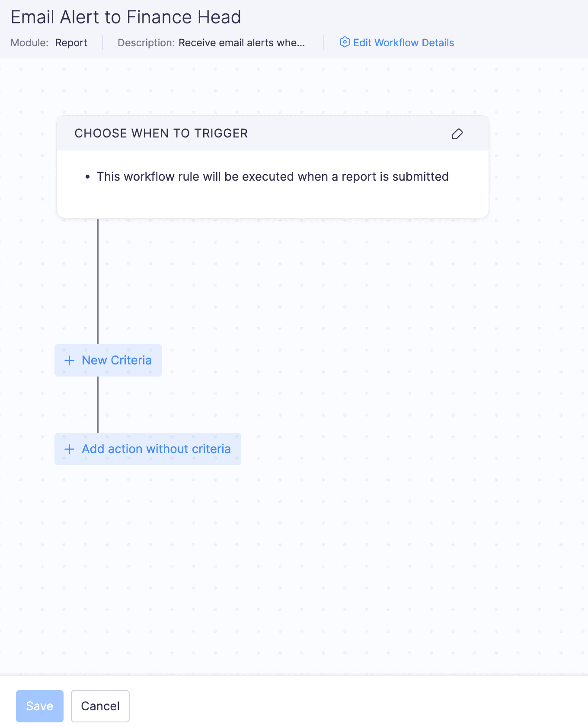Click the Report module value
This screenshot has height=728, width=588.
71,43
